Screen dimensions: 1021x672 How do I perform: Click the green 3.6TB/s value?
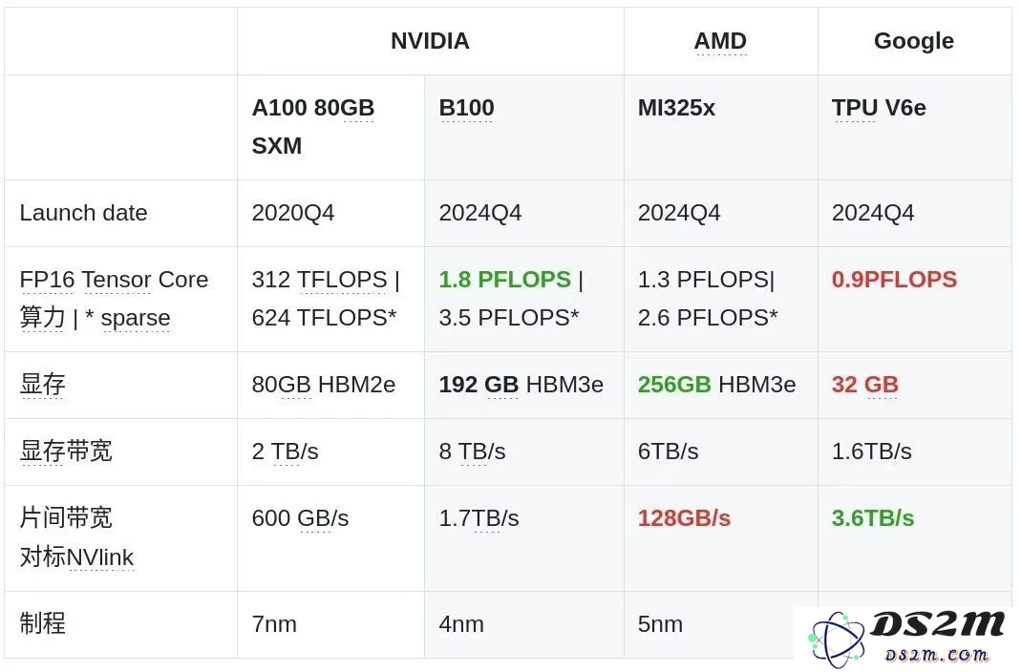coord(873,518)
